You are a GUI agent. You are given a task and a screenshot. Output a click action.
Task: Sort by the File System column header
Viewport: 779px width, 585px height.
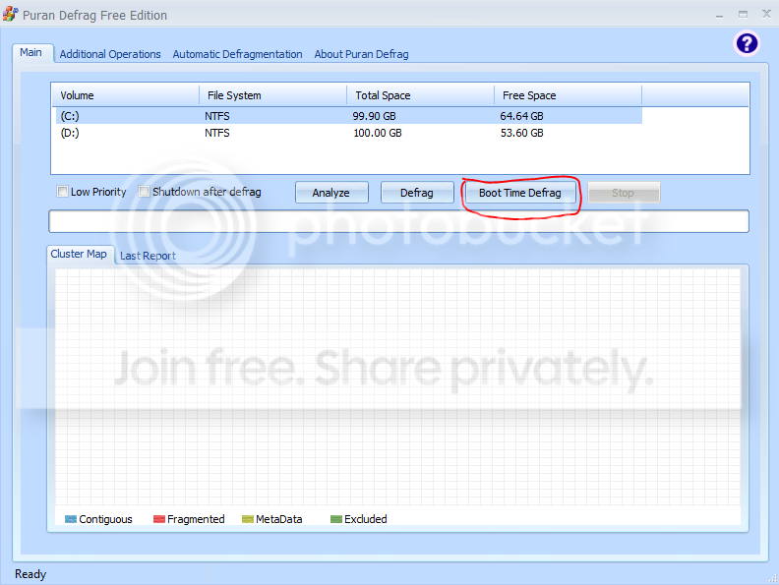[x=272, y=94]
